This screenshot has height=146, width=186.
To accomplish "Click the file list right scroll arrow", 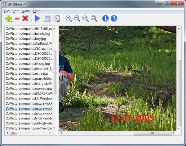I will tap(49, 133).
